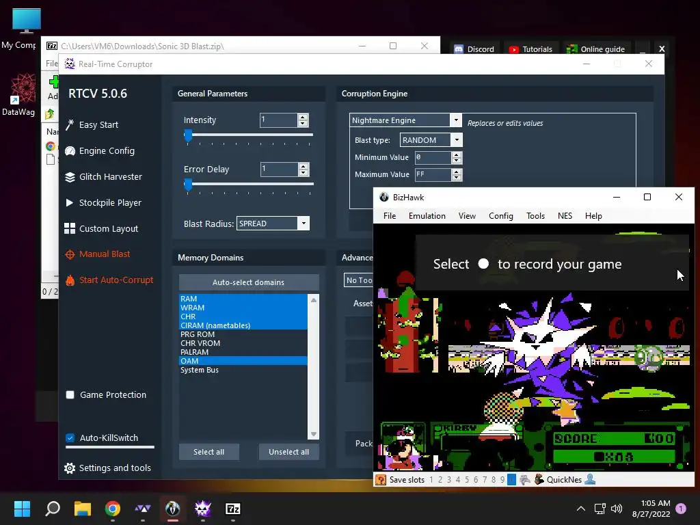Select BizHawk save slot 5
This screenshot has height=525, width=700.
pyautogui.click(x=467, y=480)
